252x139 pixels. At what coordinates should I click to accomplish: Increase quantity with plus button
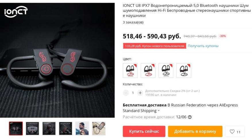click(x=140, y=93)
